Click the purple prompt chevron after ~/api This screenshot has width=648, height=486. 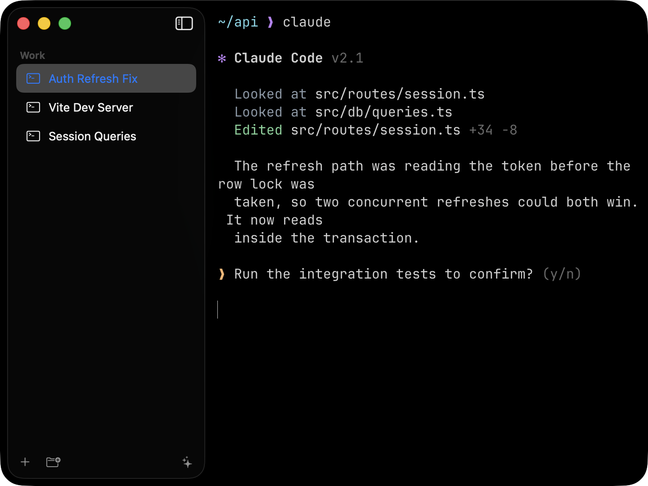(270, 22)
